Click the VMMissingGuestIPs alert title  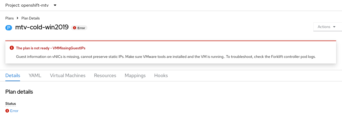(x=51, y=48)
